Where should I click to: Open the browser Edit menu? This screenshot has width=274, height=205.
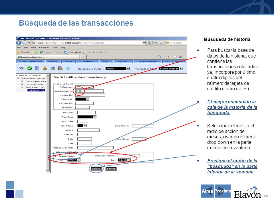coord(26,48)
